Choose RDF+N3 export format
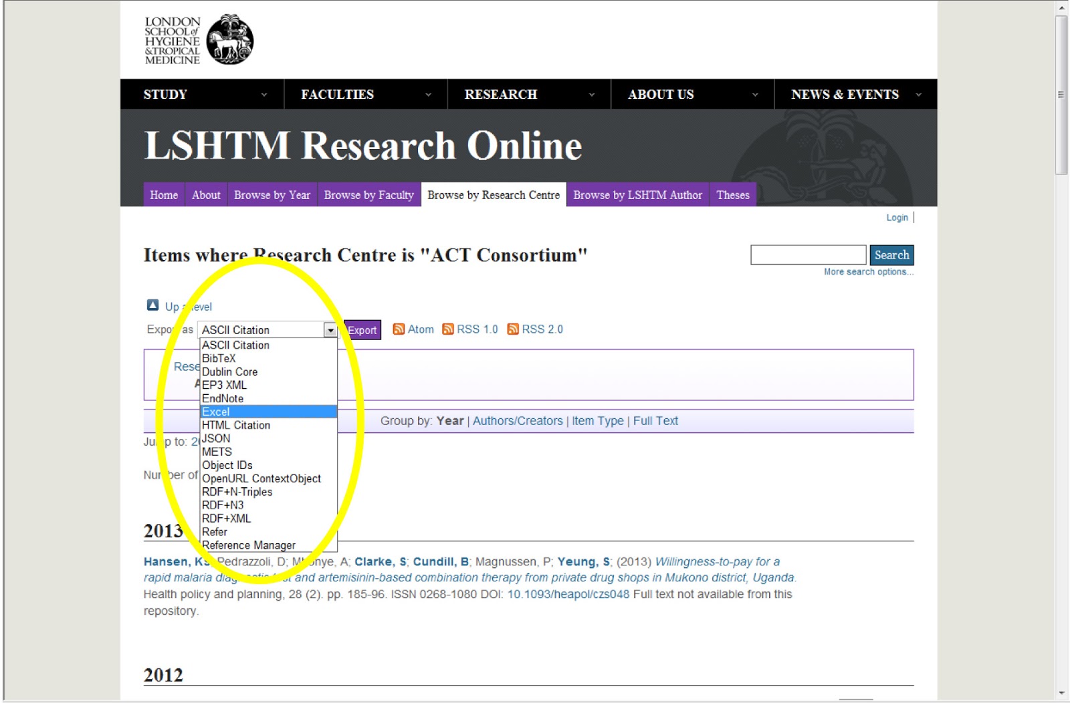The width and height of the screenshot is (1070, 703). coord(268,505)
